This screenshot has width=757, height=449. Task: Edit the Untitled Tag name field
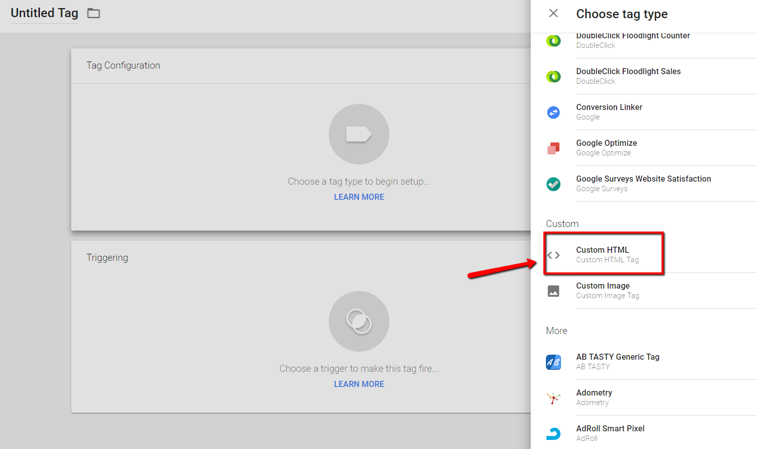44,13
